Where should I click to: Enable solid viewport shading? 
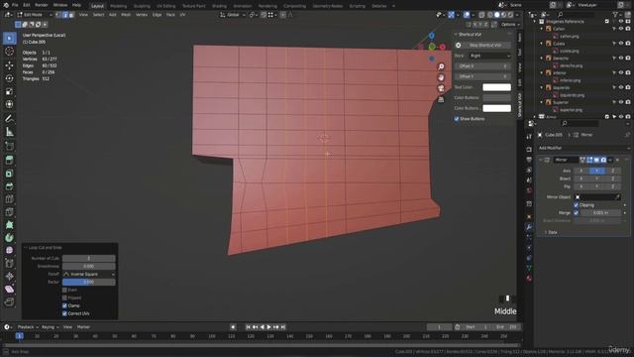[x=497, y=15]
